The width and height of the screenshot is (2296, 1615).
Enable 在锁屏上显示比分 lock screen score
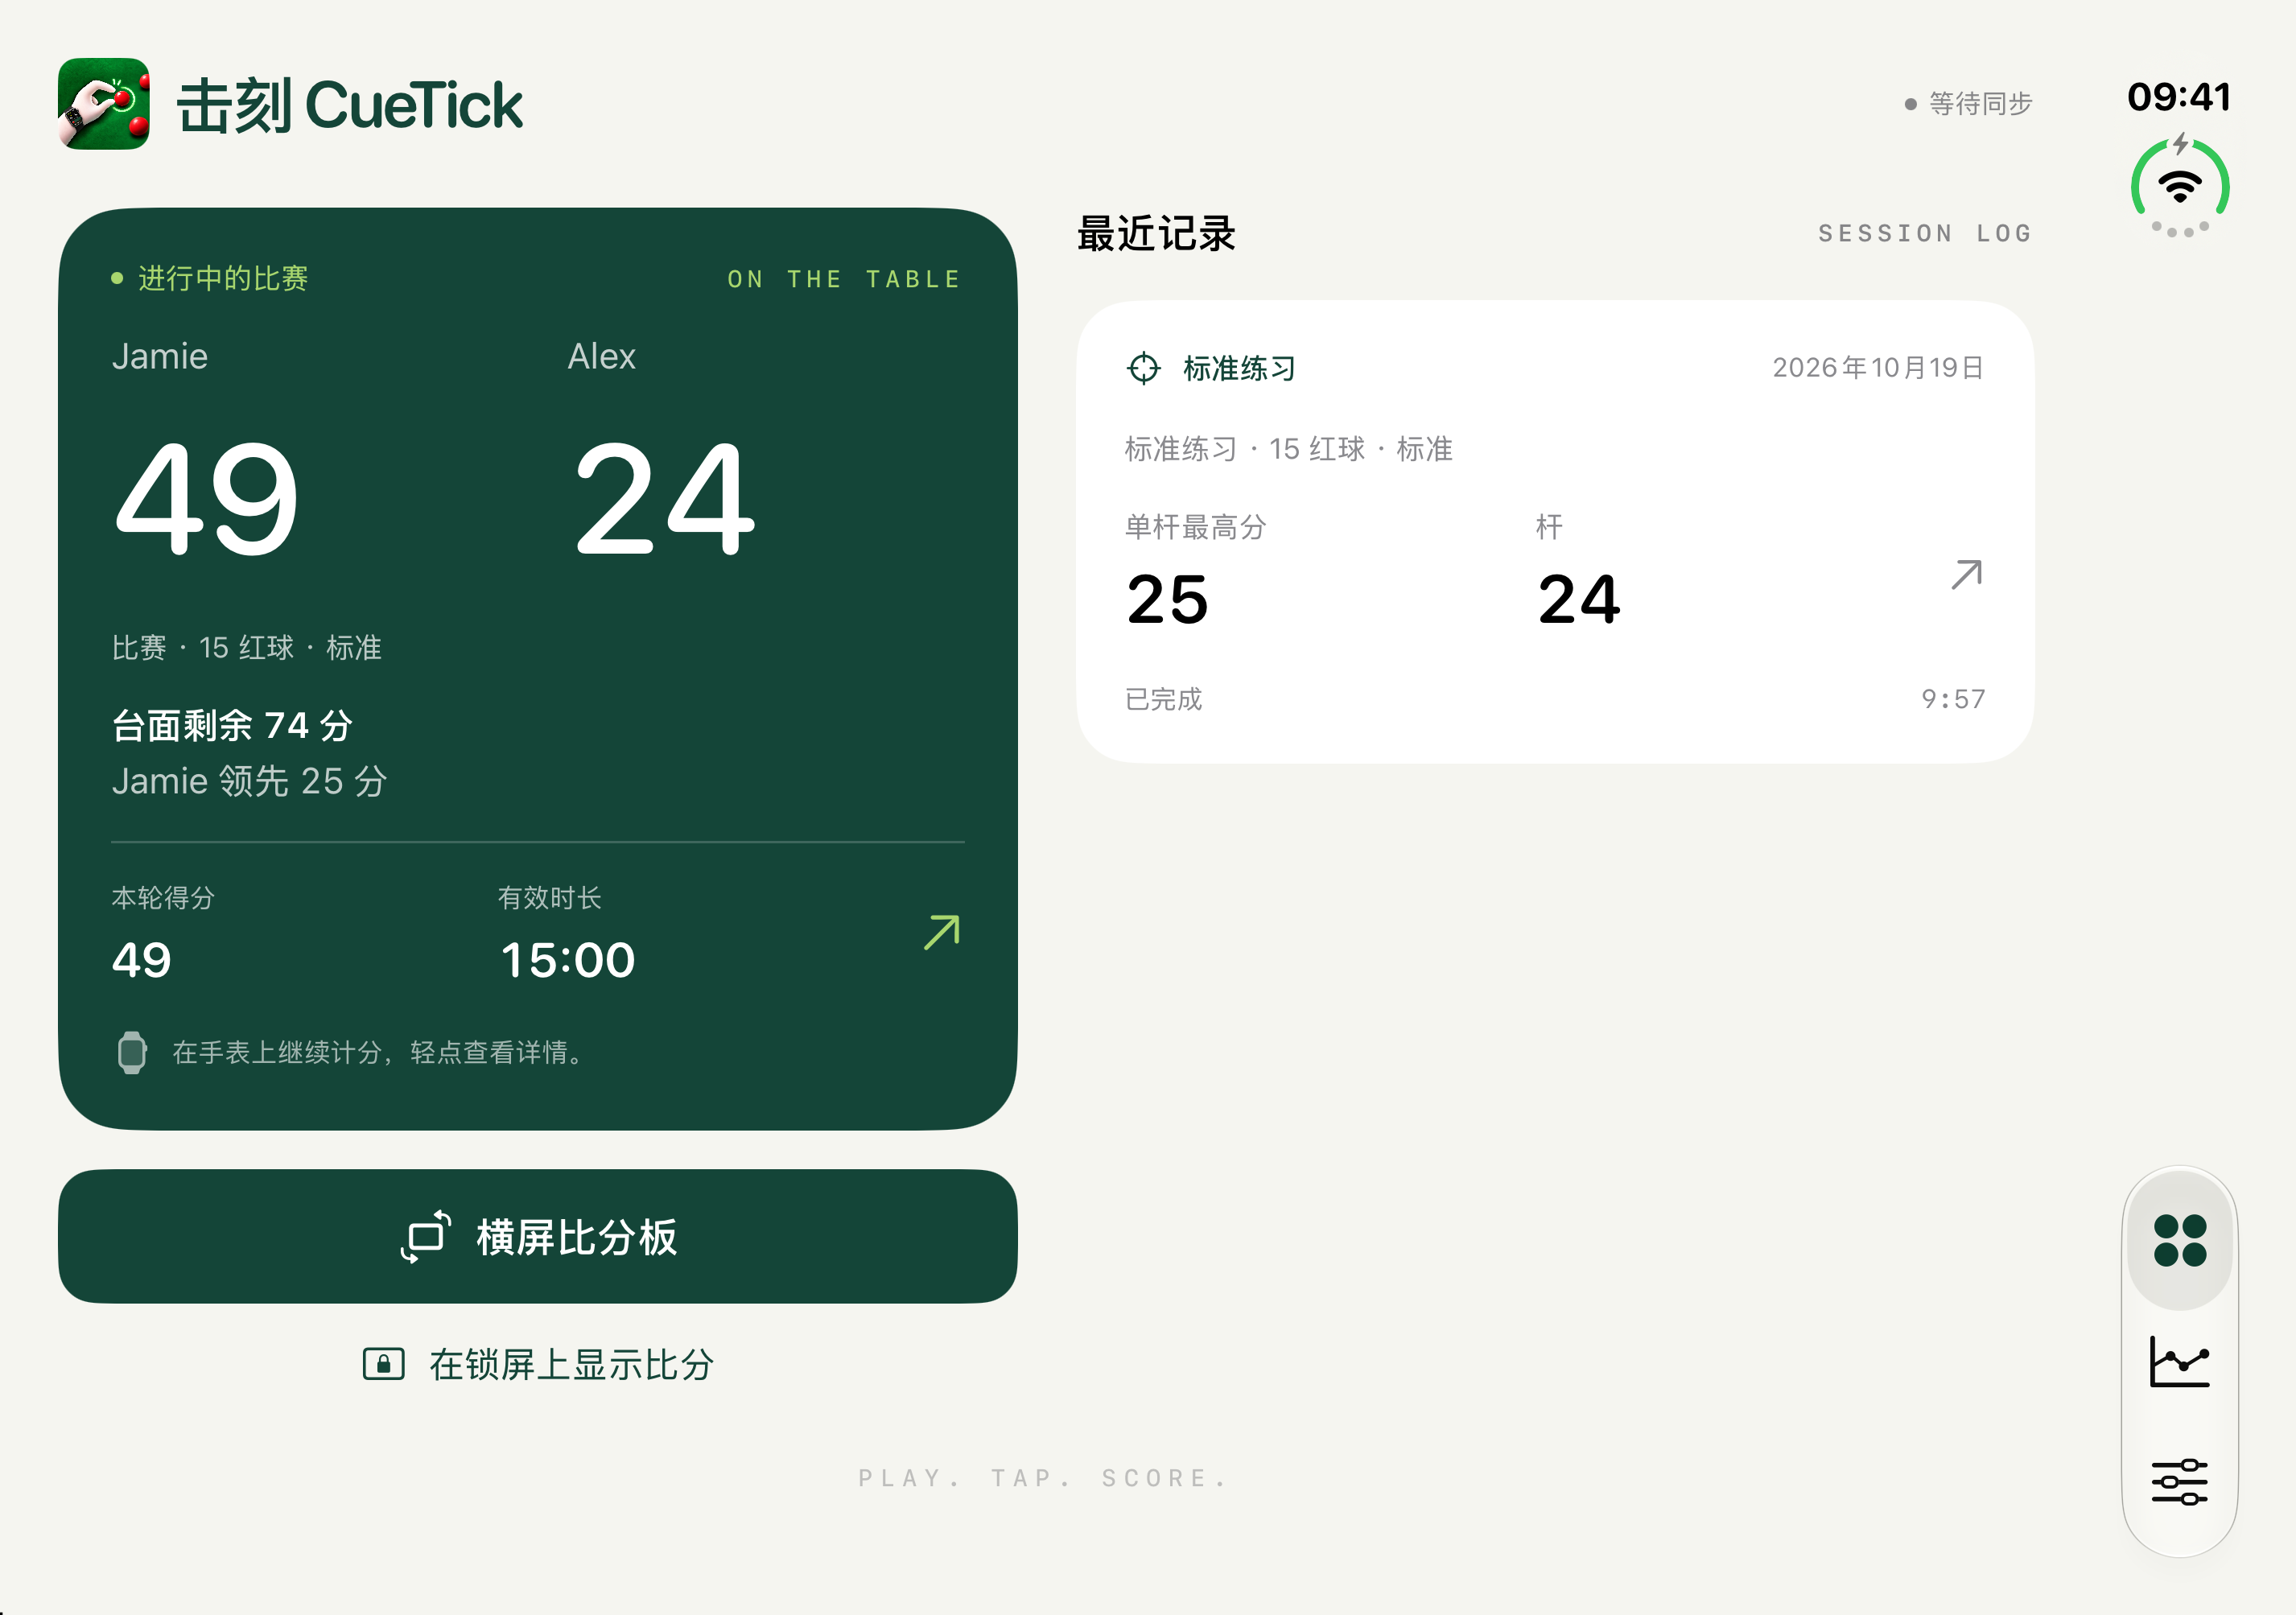click(538, 1364)
